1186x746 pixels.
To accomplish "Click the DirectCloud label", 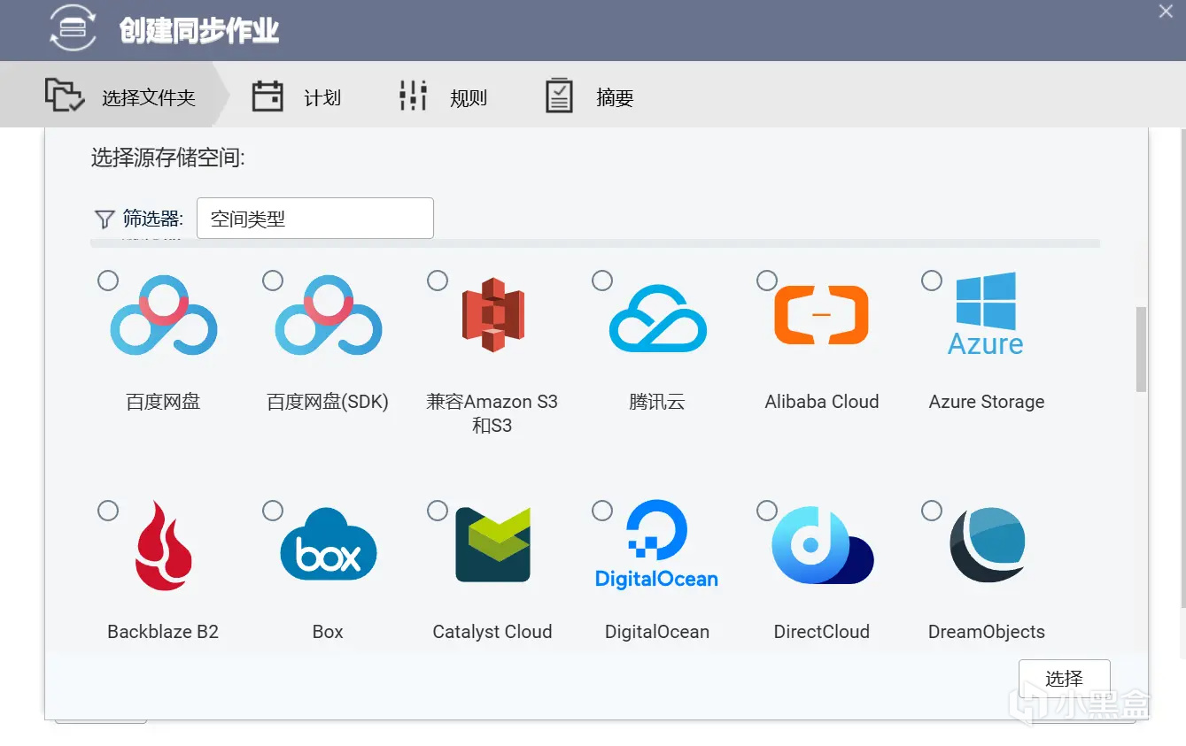I will 822,632.
